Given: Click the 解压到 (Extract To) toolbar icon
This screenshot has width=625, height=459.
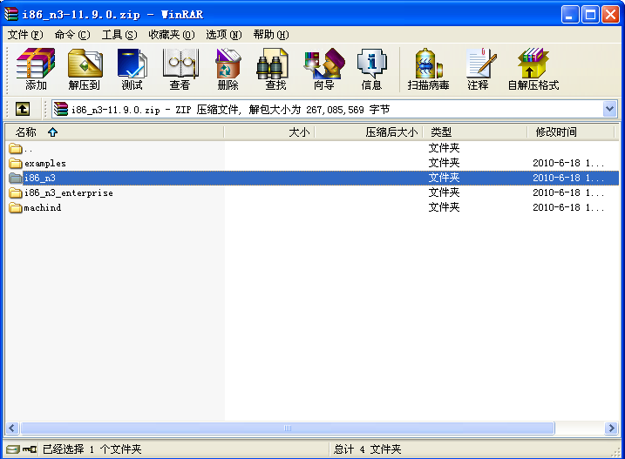Looking at the screenshot, I should coord(84,69).
